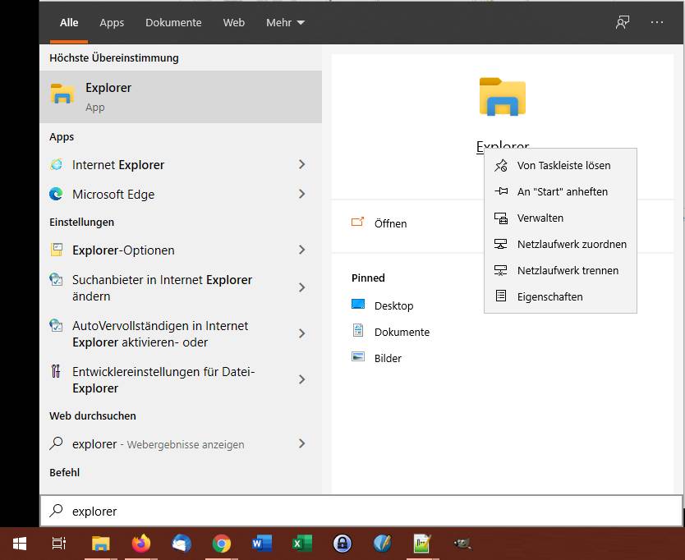The width and height of the screenshot is (685, 560).
Task: Select the Internet Explorer icon under Apps
Action: 54,165
